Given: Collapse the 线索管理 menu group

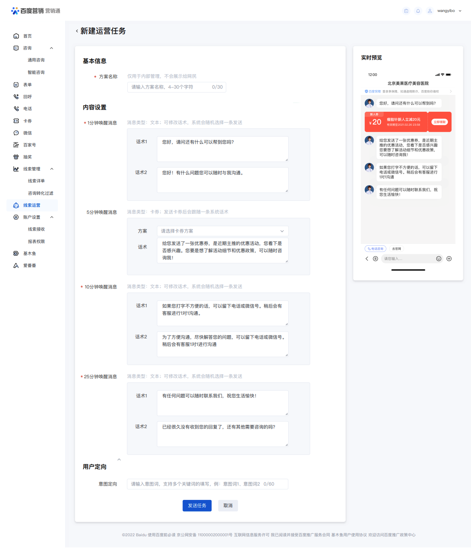Looking at the screenshot, I should click(51, 169).
